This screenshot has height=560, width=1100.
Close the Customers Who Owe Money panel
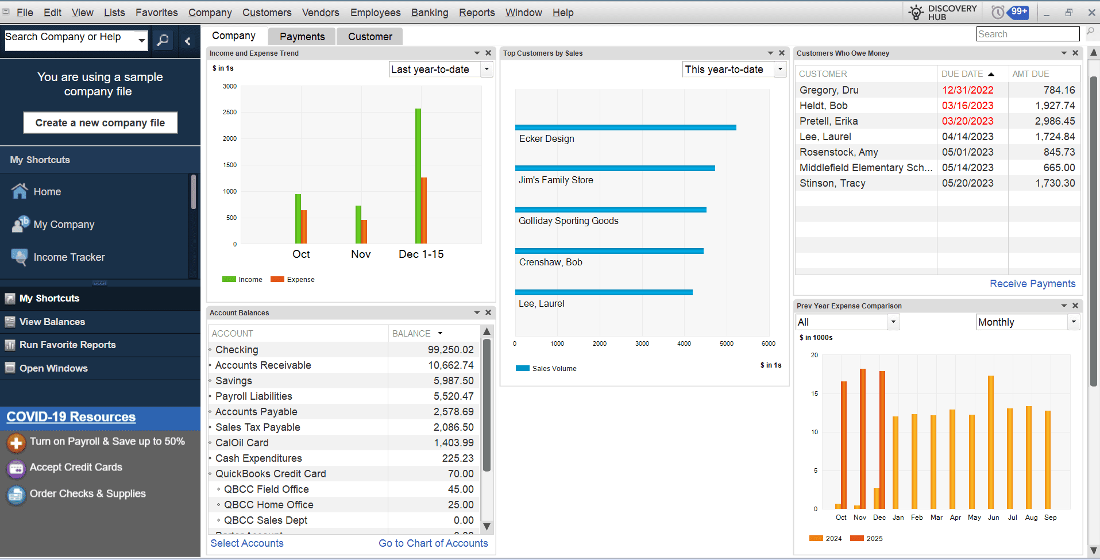pos(1075,53)
